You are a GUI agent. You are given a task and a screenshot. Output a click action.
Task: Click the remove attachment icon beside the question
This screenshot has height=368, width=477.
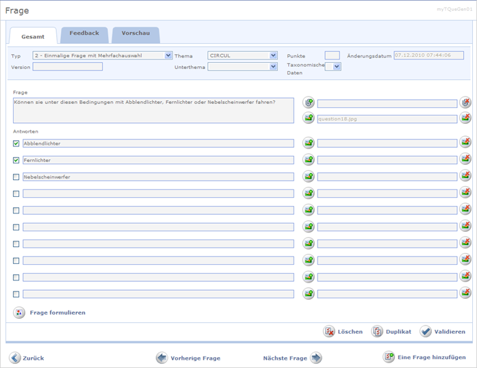click(x=465, y=103)
